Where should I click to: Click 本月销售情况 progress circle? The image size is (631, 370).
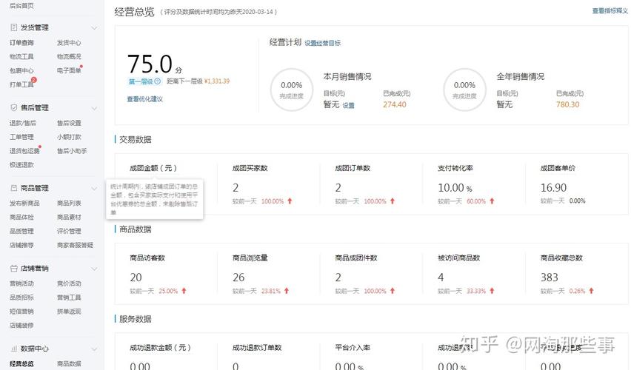pyautogui.click(x=292, y=90)
